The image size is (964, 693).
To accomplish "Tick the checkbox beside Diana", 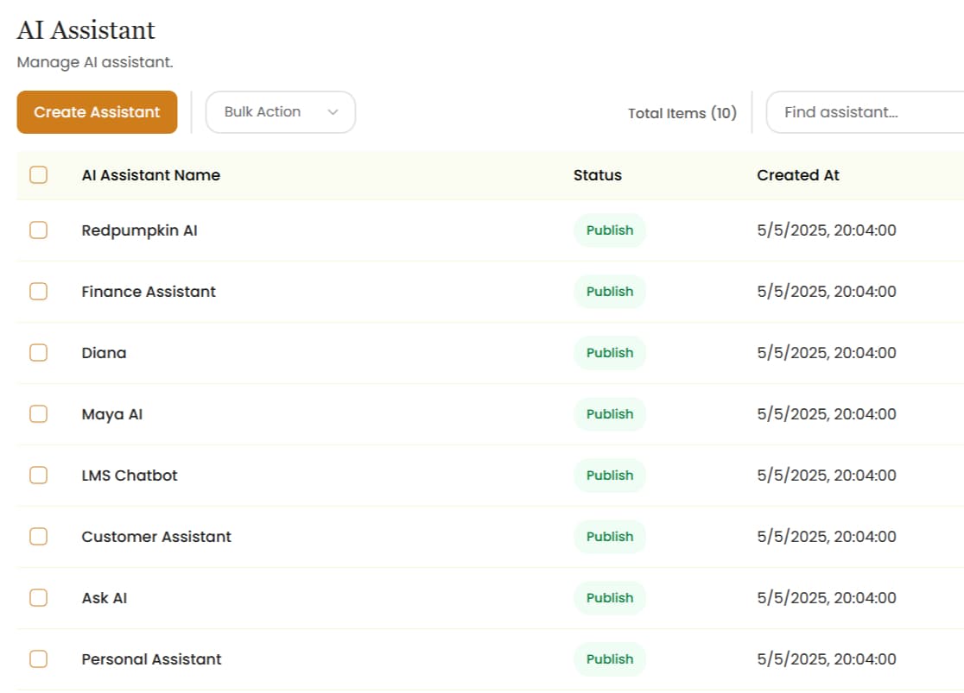I will pos(38,353).
